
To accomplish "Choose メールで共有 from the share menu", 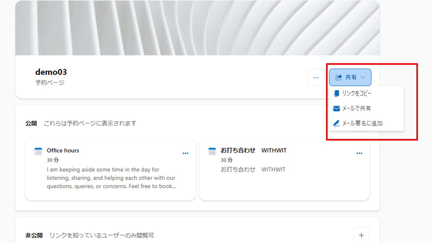I will point(356,108).
